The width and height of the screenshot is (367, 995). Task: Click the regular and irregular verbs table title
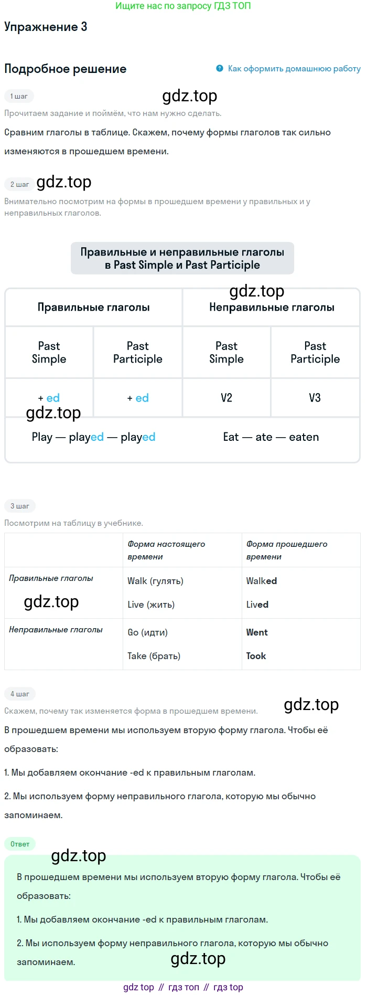tap(182, 258)
